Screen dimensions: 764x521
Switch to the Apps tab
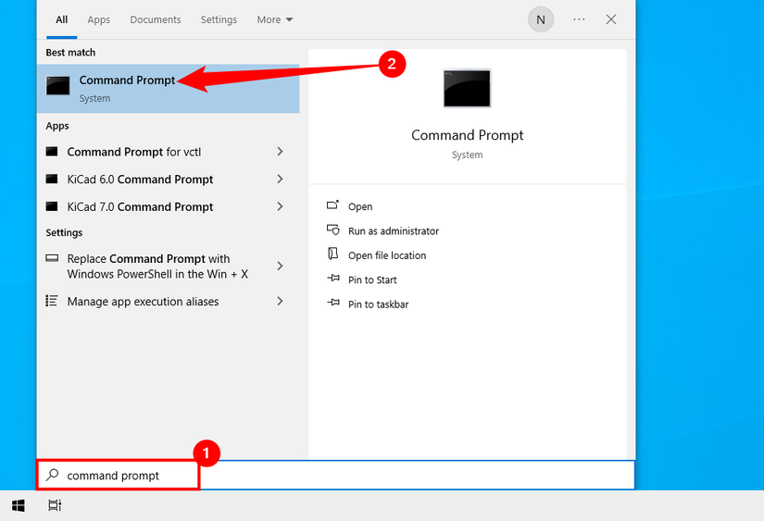[98, 19]
